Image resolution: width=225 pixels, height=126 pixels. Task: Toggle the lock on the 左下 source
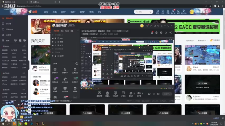[x=55, y=45]
